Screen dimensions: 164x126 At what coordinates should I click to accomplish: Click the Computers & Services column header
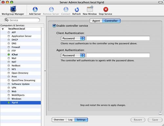pos(22,26)
